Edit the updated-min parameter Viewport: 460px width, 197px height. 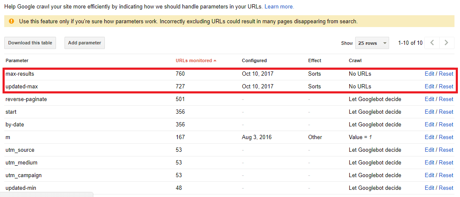pos(429,188)
